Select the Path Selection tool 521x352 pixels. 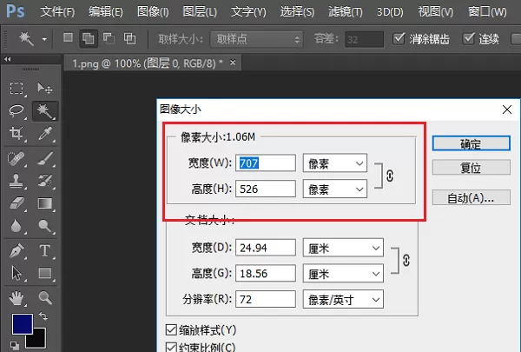[16, 273]
